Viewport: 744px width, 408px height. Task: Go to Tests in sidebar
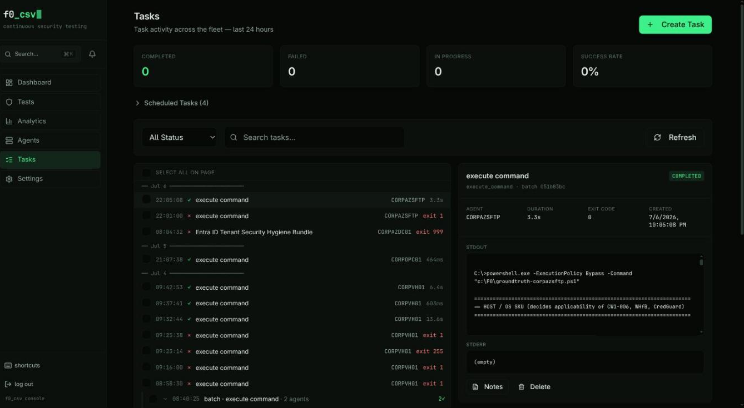click(50, 102)
